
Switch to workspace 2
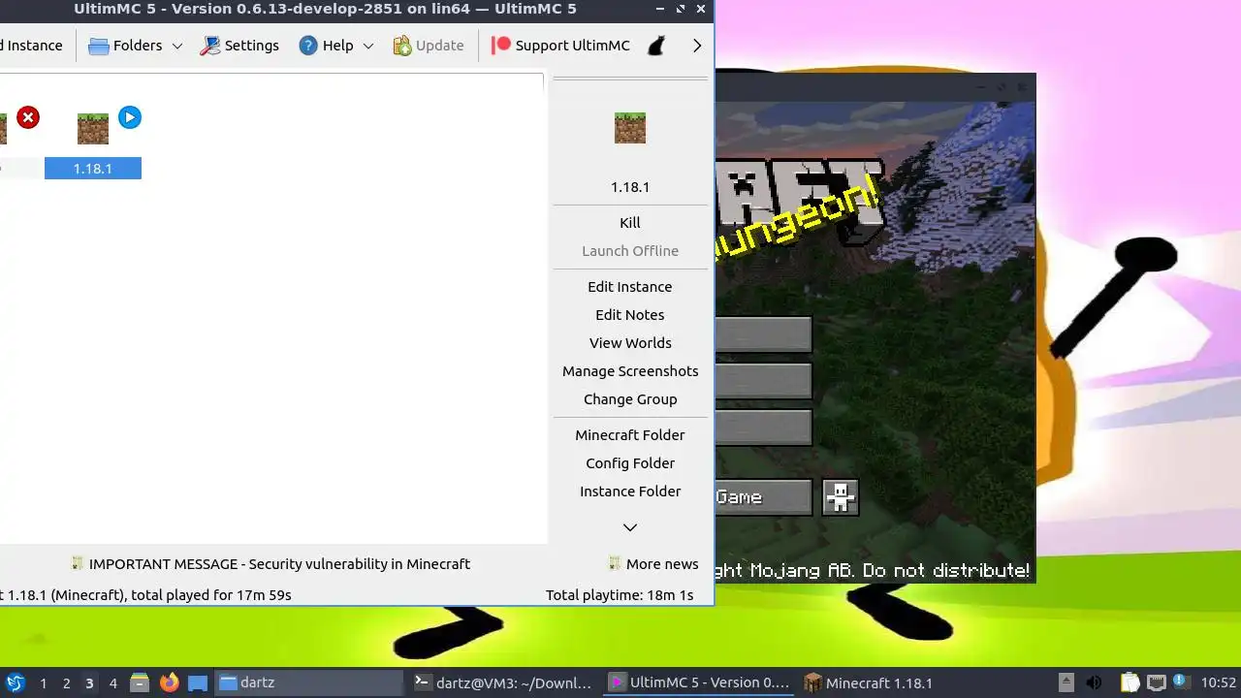coord(66,683)
